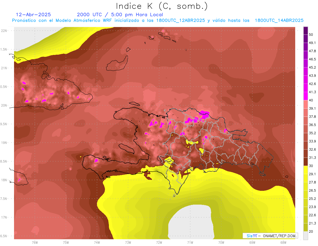The width and height of the screenshot is (318, 246).
Task: Click colorbar value "31.3"
Action: 312,158
